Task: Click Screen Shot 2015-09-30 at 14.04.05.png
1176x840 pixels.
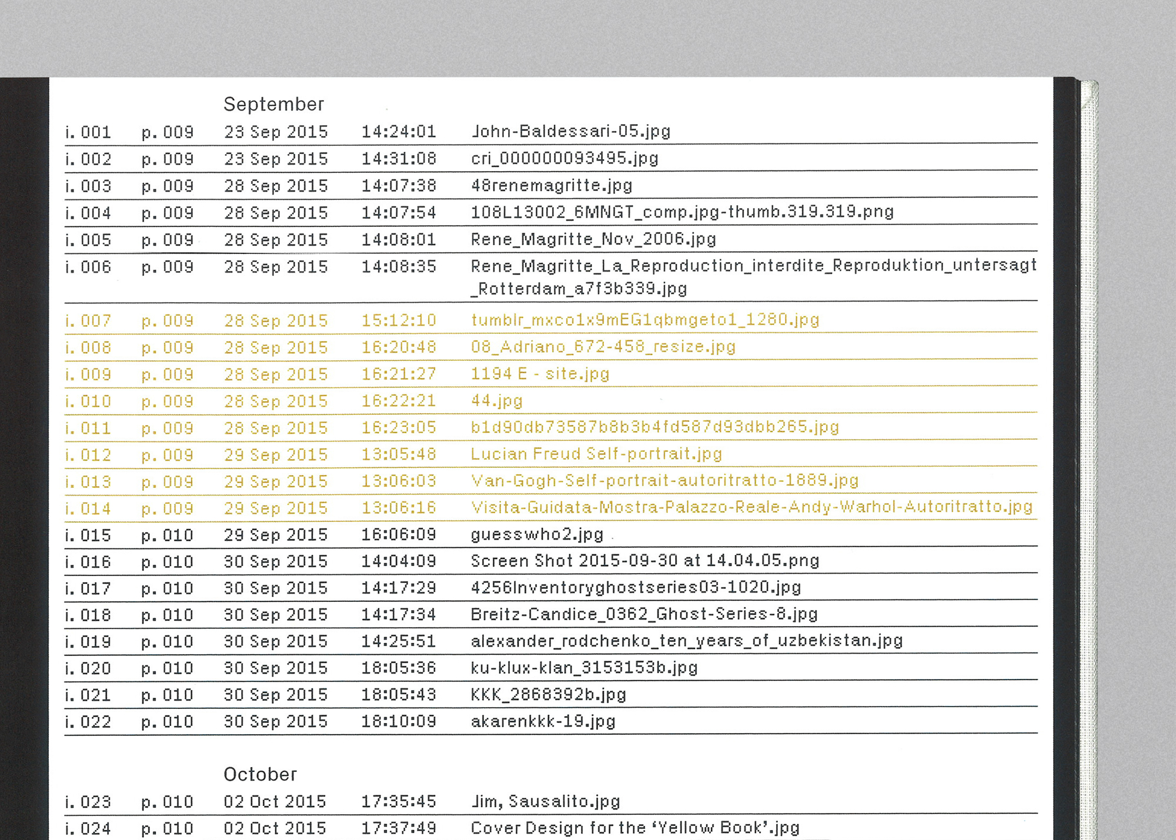Action: coord(644,561)
